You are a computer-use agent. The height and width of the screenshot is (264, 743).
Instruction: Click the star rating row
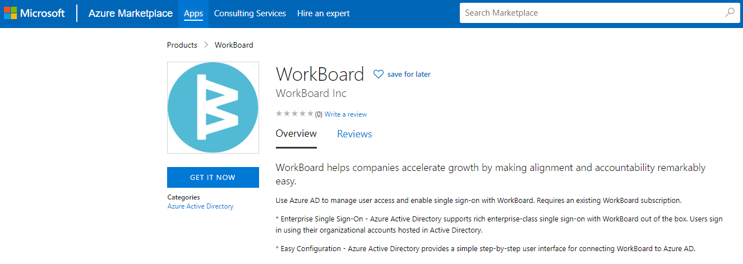click(x=295, y=114)
